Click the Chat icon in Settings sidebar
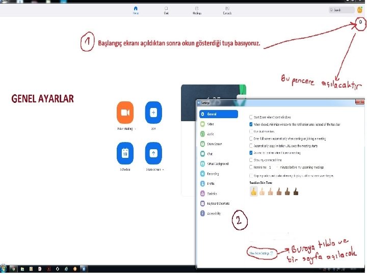Viewport: 367px width, 275px height. (x=202, y=154)
